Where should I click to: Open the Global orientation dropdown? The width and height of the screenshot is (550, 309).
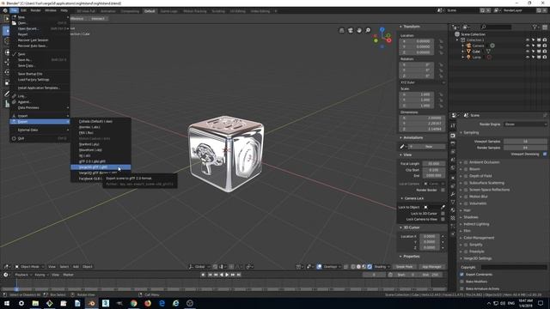click(x=199, y=267)
